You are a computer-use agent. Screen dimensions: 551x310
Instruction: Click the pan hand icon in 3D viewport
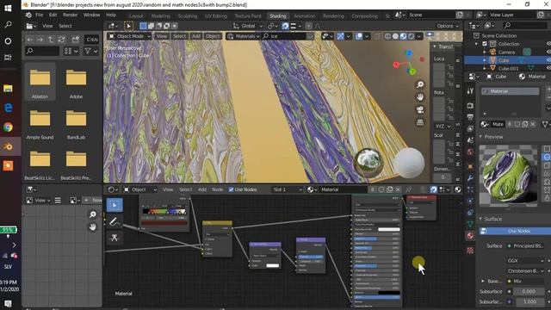point(420,97)
